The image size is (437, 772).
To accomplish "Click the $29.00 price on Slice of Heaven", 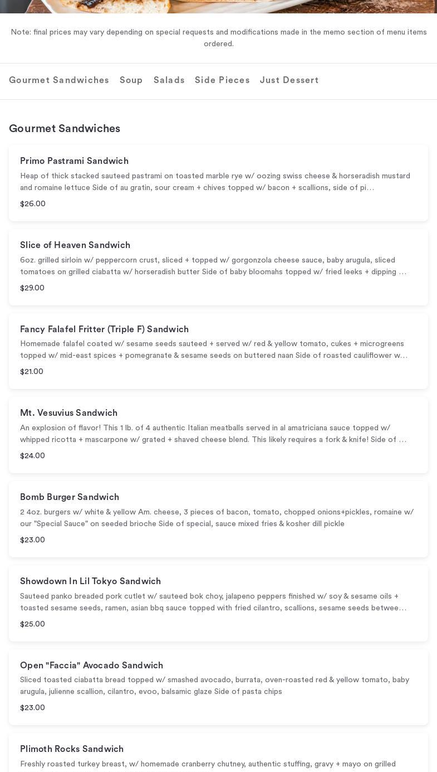I will point(32,288).
